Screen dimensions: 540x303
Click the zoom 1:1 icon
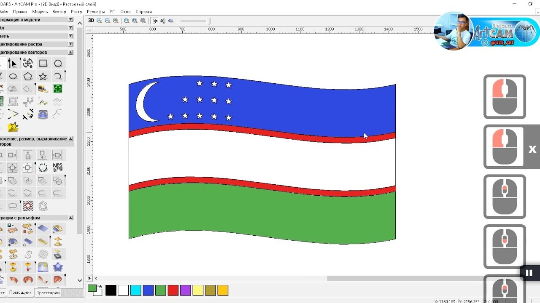click(x=127, y=20)
